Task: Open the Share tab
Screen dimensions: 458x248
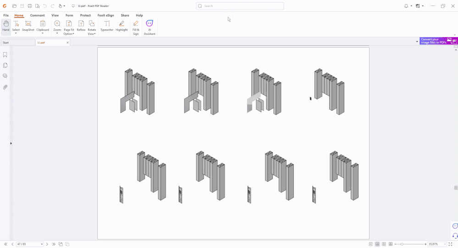Action: (x=125, y=16)
